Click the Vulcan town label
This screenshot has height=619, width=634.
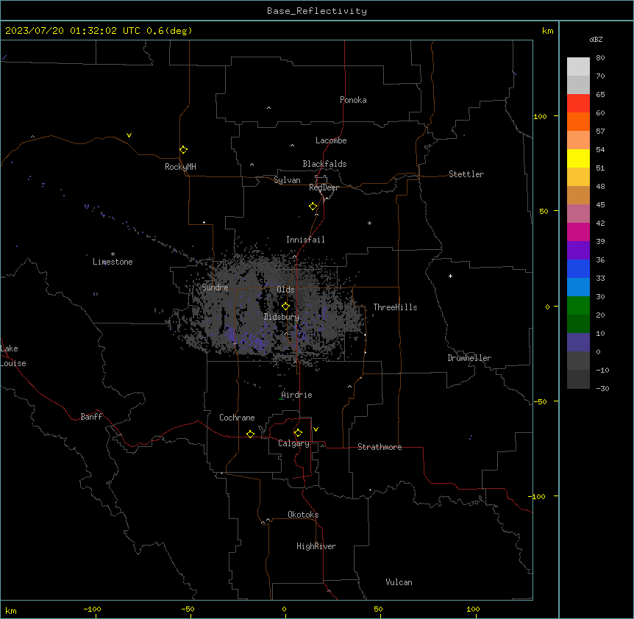point(399,582)
